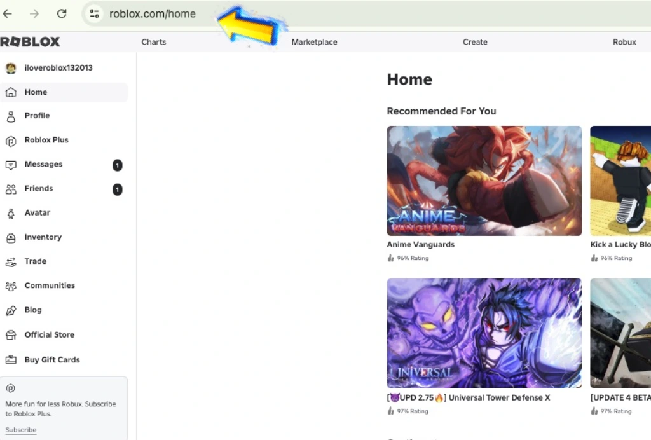This screenshot has height=440, width=651.
Task: Click the Messages chat icon
Action: point(11,165)
